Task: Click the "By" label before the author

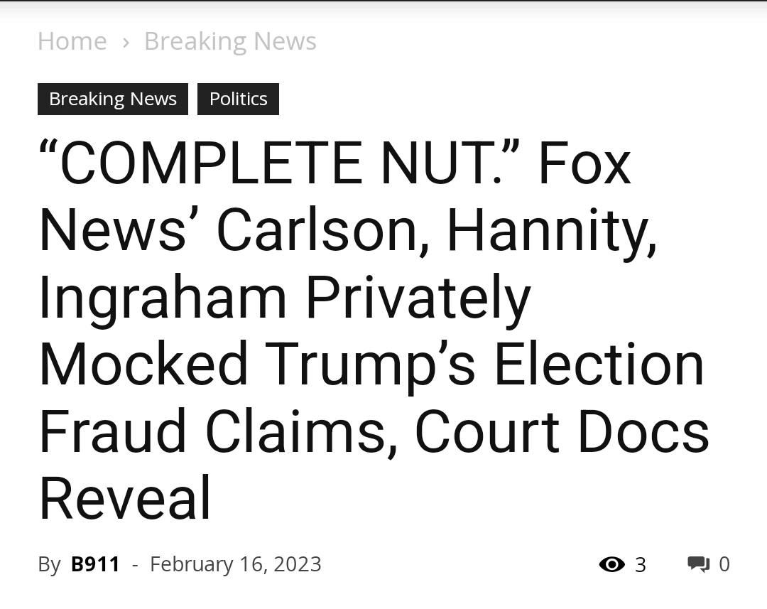Action: [49, 564]
